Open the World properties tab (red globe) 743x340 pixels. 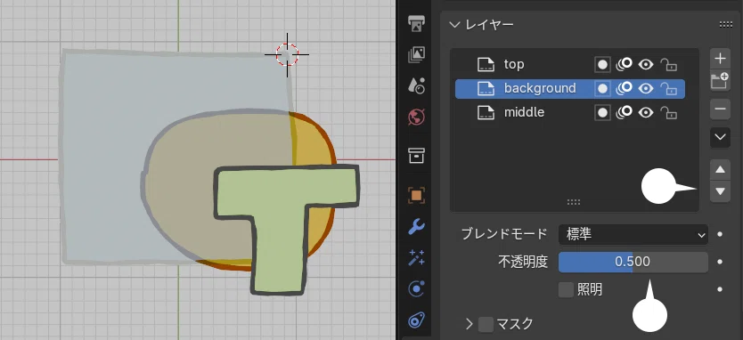click(x=417, y=117)
